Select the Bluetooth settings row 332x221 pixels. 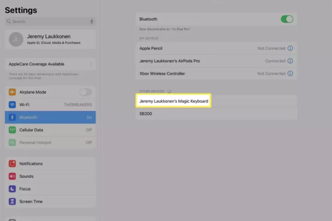[50, 117]
